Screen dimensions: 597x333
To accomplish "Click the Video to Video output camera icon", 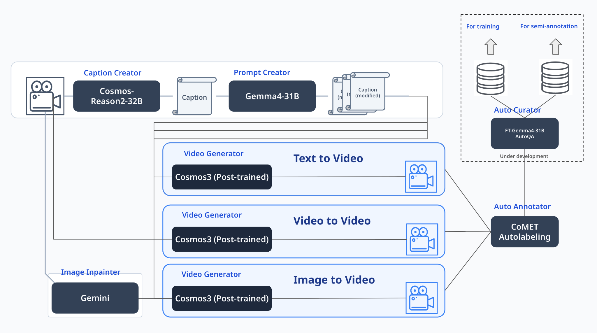I will coord(422,239).
